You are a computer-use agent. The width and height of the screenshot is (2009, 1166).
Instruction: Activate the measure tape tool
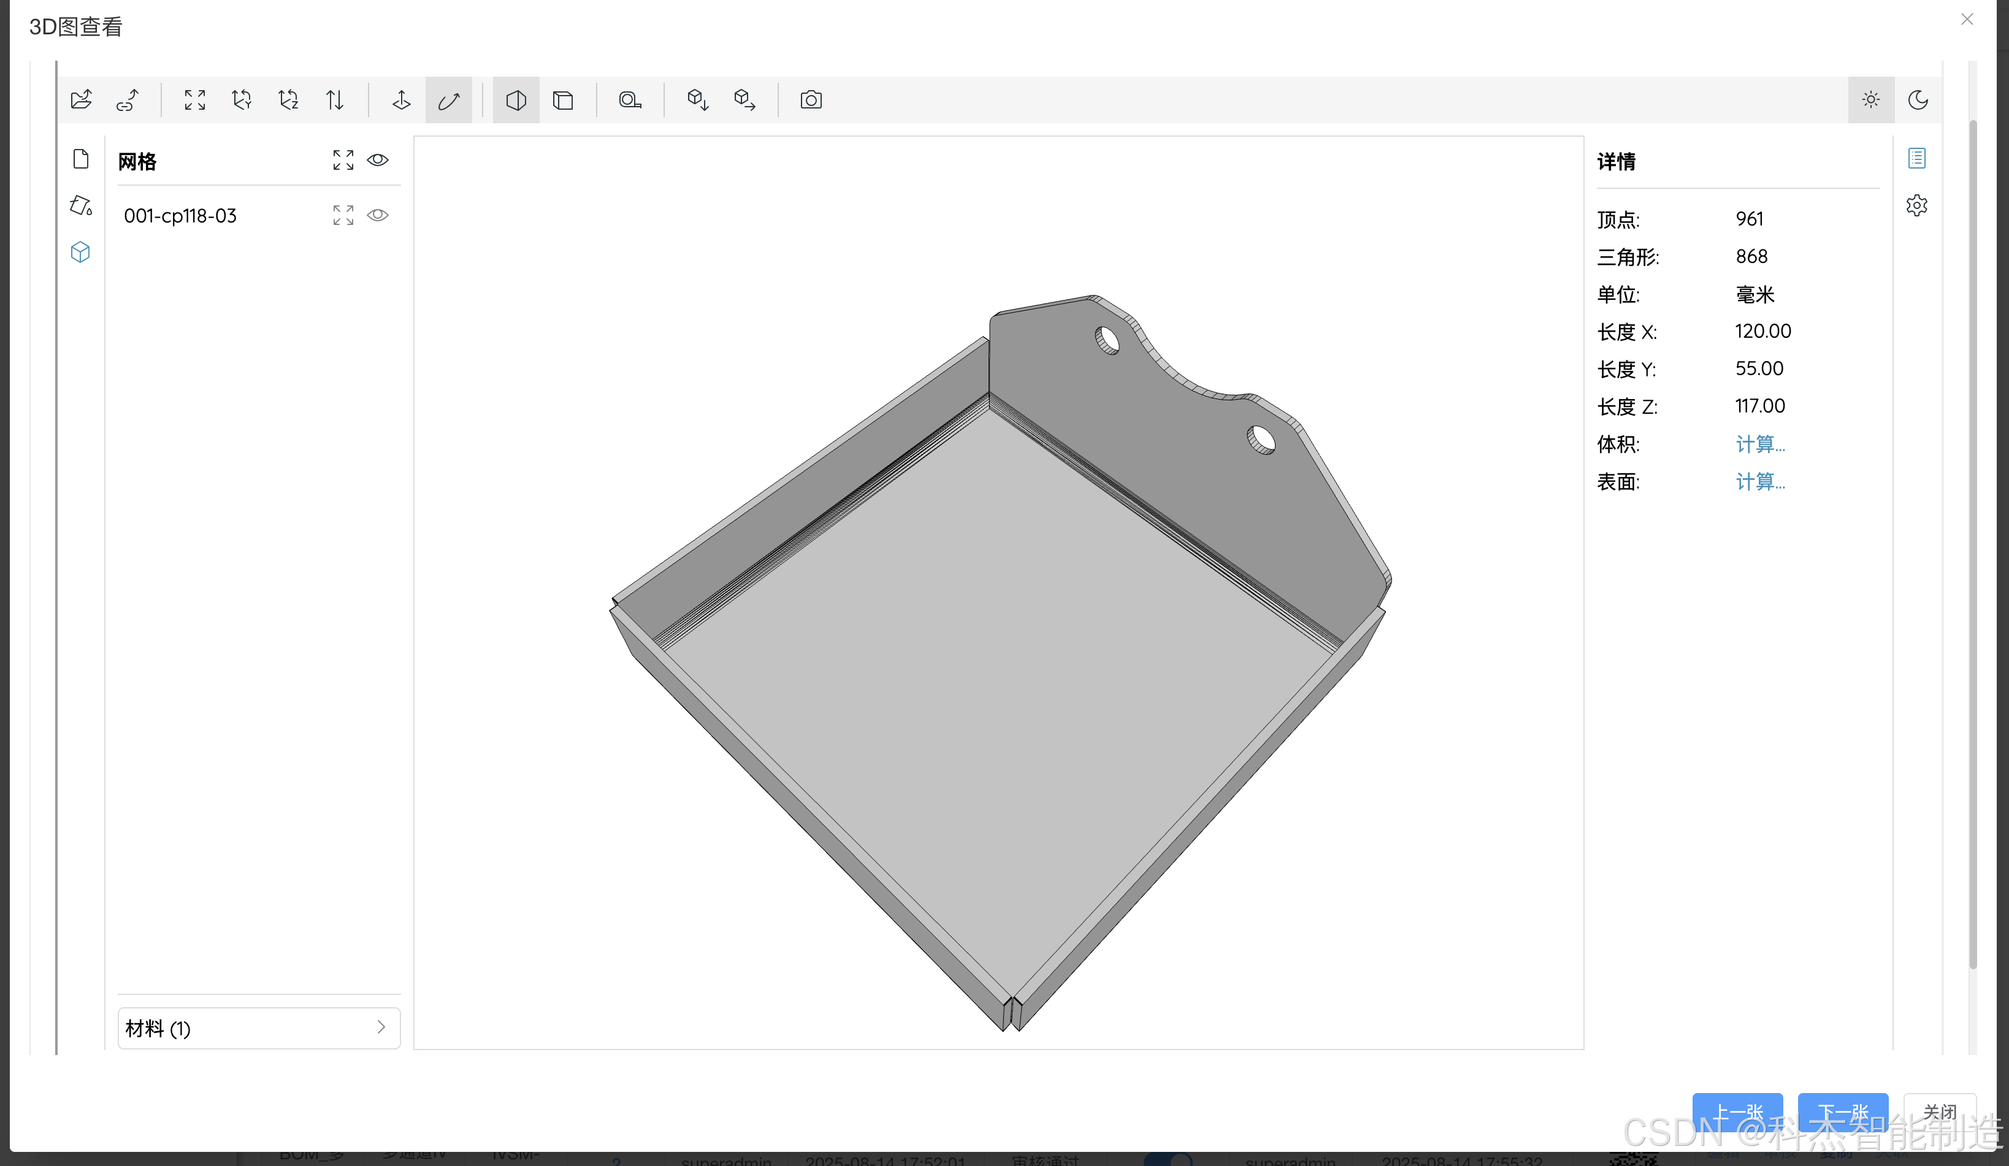(x=630, y=100)
